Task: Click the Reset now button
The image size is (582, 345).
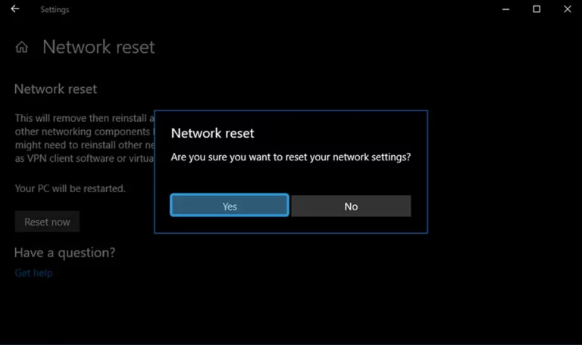Action: (47, 222)
